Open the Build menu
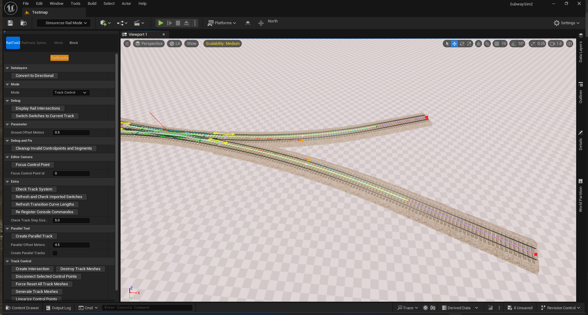 tap(92, 4)
